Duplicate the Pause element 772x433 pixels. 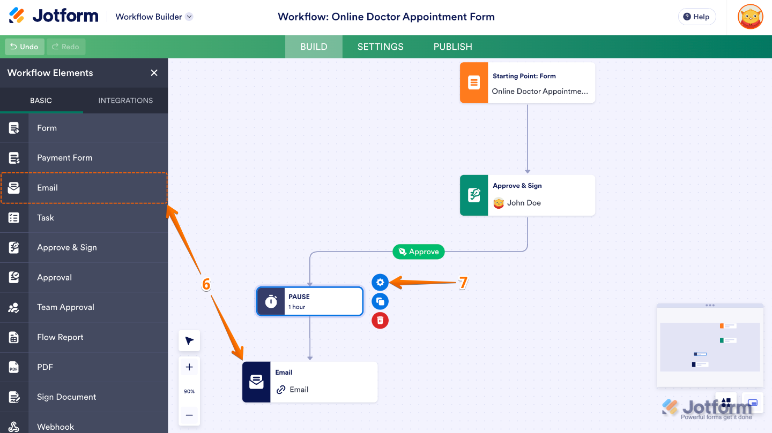(380, 301)
